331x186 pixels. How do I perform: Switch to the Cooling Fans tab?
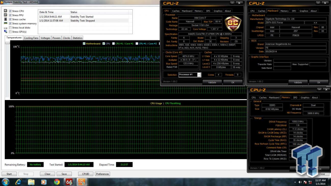[x=31, y=38]
